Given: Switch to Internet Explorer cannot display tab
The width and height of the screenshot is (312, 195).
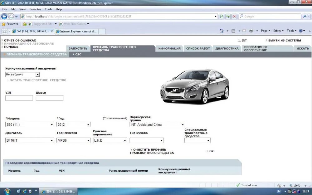Looking at the screenshot, I should (76, 31).
